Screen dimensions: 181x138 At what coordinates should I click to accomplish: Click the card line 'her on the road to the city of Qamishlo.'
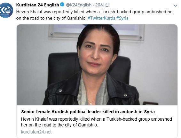(59, 125)
